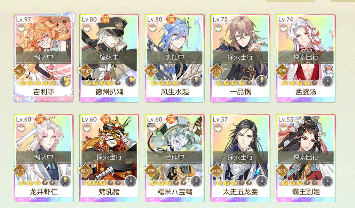Click the 治疗 role badge on 吉利虾

(20, 71)
